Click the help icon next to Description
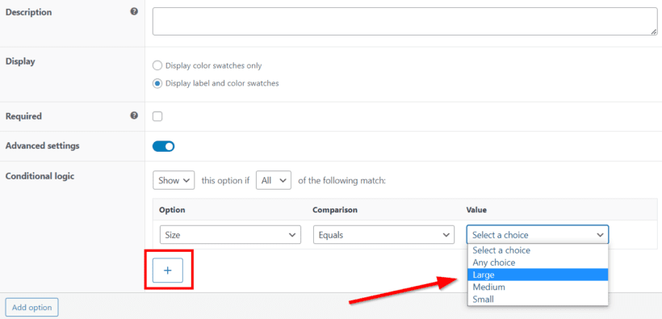 134,12
